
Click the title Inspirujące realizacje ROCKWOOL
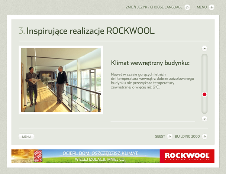pyautogui.click(x=90, y=31)
